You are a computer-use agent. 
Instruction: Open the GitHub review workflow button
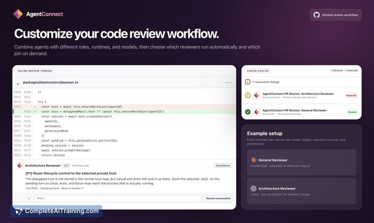click(336, 15)
